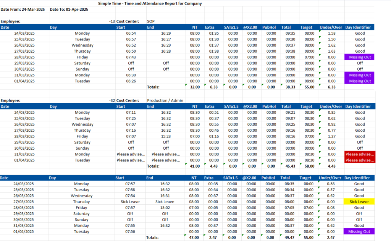
Task: Click the end time 15:02 cell
Action: 165,208
